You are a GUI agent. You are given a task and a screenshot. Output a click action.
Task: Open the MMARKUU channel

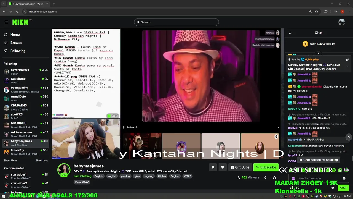click(x=26, y=125)
